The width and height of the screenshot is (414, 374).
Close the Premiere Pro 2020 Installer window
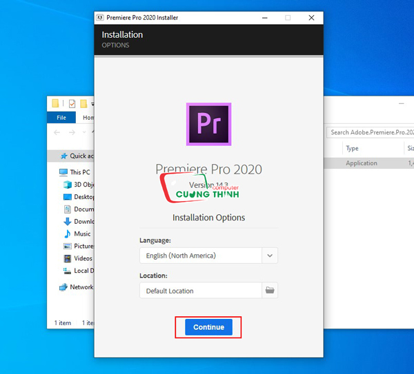[311, 18]
